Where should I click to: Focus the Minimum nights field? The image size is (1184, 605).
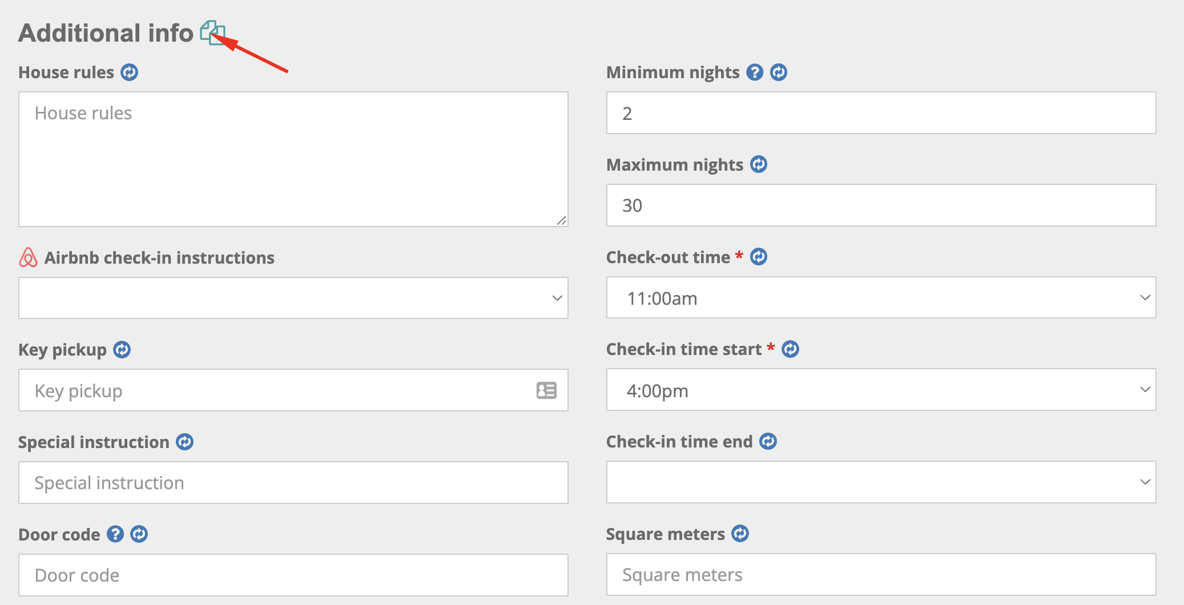click(881, 113)
